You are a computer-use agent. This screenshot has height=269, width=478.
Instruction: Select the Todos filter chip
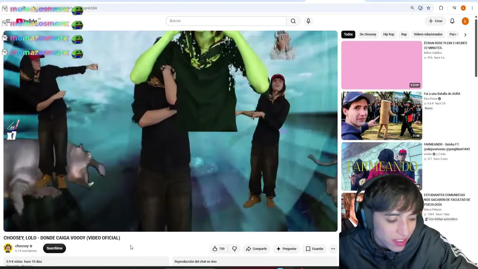[x=348, y=34]
